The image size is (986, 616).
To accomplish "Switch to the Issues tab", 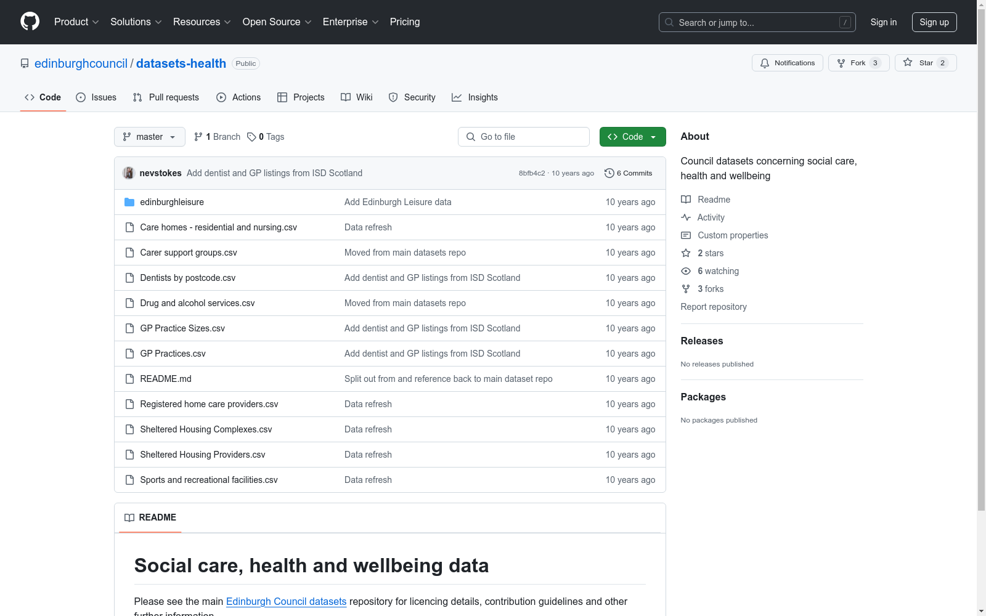I will click(x=96, y=97).
